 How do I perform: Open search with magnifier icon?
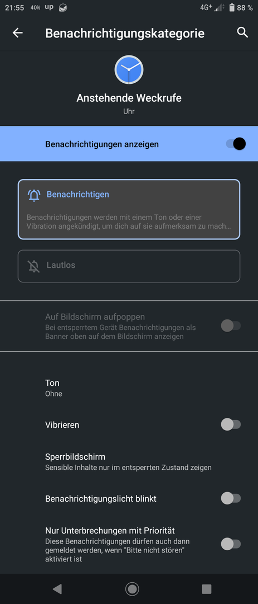click(x=242, y=32)
